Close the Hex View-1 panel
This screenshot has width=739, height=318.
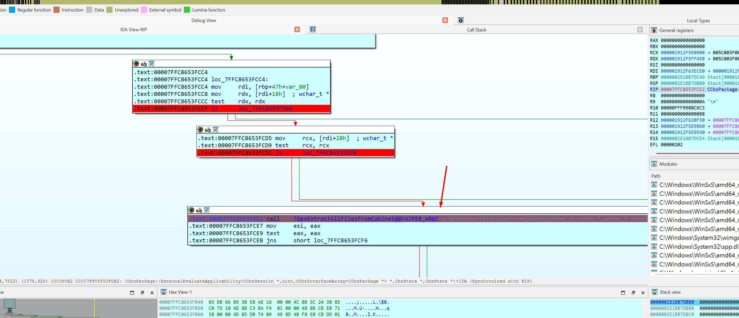click(x=643, y=293)
